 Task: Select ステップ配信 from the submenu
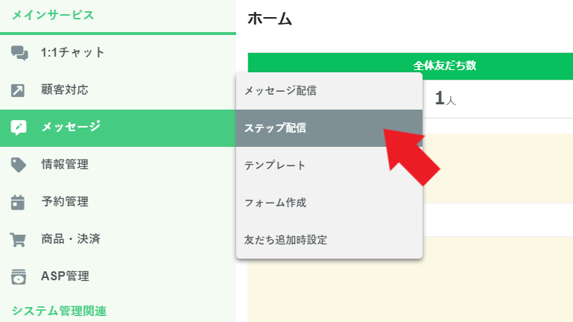click(x=329, y=128)
